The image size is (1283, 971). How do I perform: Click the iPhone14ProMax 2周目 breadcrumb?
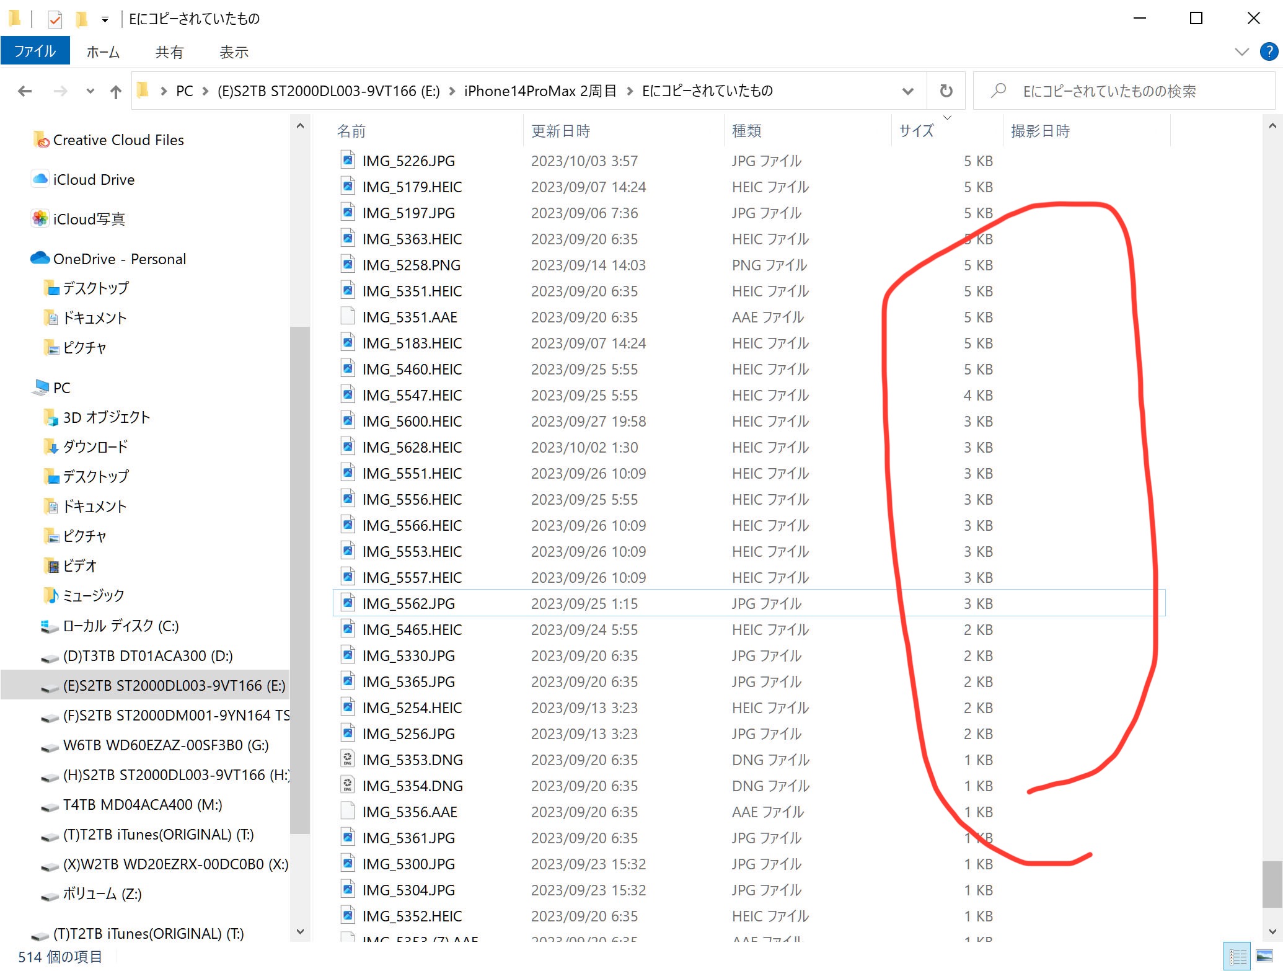coord(540,91)
